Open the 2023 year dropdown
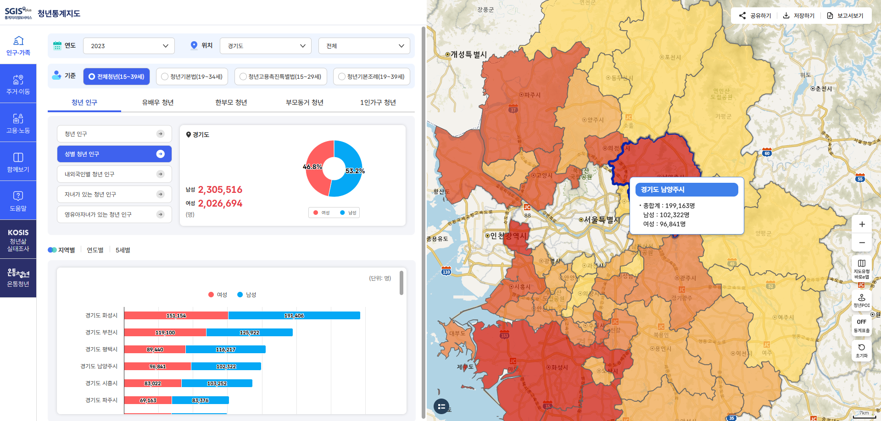Image resolution: width=881 pixels, height=421 pixels. (x=129, y=46)
